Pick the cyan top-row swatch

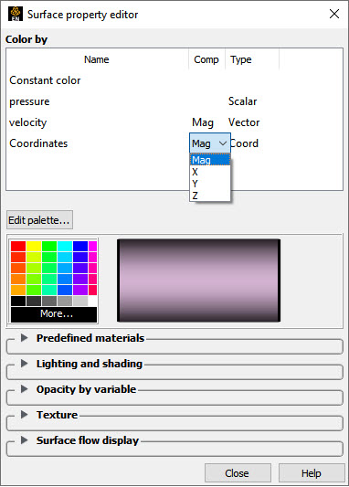65,246
